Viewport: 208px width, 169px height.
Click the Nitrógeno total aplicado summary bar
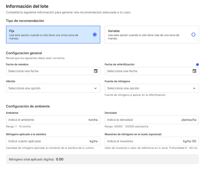point(102,159)
